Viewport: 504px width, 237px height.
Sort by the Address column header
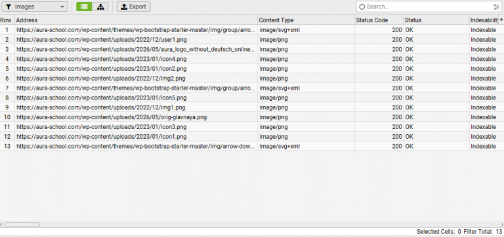(136, 20)
